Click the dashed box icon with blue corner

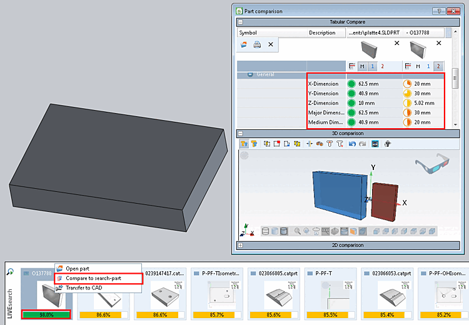(x=286, y=144)
